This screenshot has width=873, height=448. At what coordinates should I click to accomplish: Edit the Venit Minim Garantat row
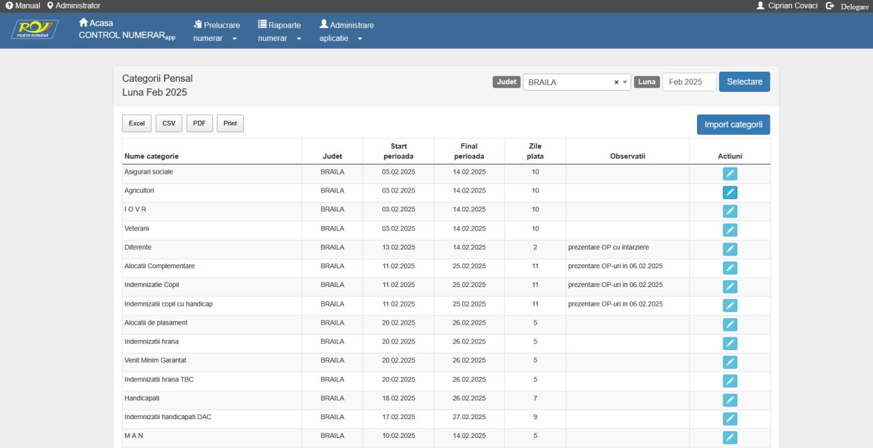point(729,362)
